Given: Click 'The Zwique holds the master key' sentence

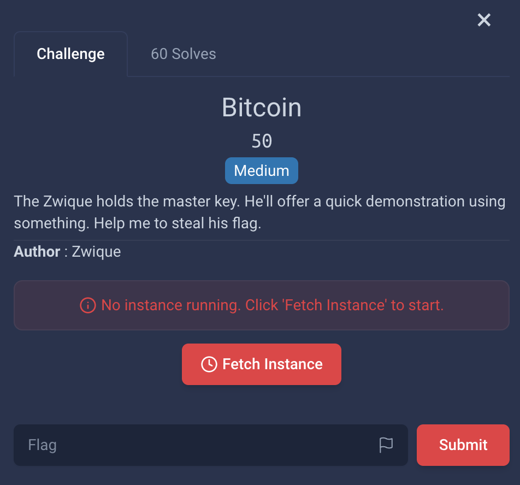Looking at the screenshot, I should (x=127, y=202).
